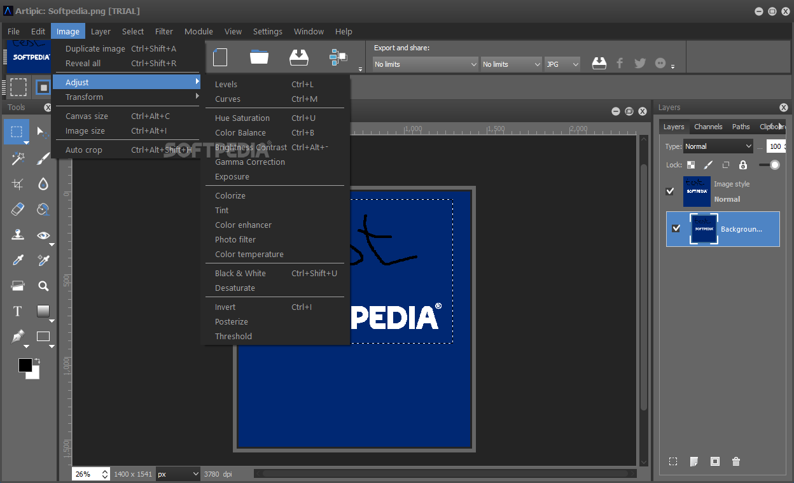
Task: Toggle lock paint brush icon
Action: click(708, 165)
